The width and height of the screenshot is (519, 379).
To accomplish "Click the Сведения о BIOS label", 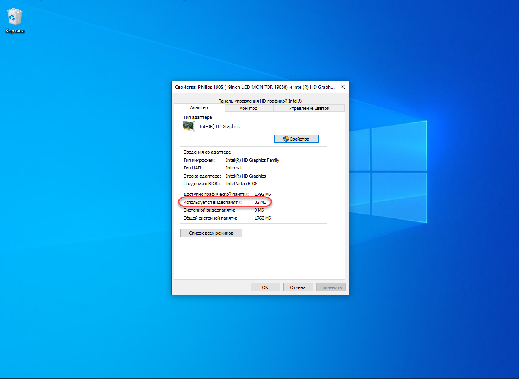I will 202,184.
